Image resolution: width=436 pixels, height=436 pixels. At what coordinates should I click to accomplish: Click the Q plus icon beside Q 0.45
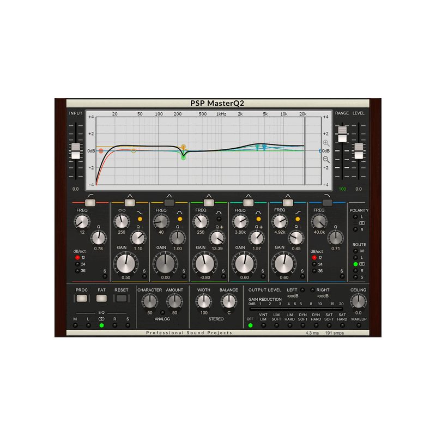[301, 227]
